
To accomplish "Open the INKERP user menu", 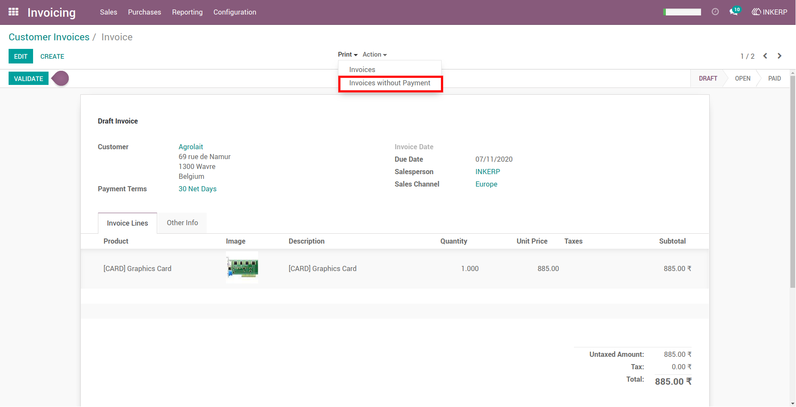I will click(769, 12).
